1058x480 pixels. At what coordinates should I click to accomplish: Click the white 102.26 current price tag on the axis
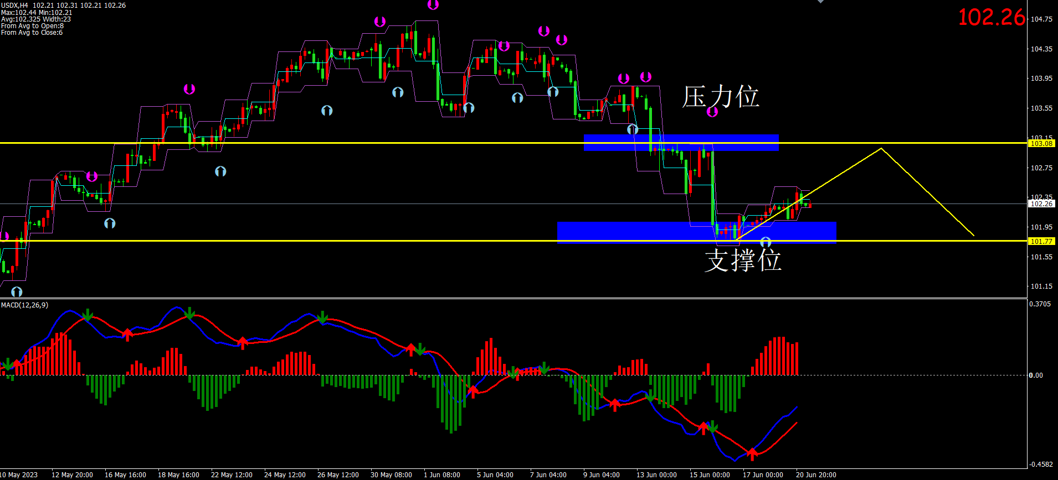pos(1041,204)
